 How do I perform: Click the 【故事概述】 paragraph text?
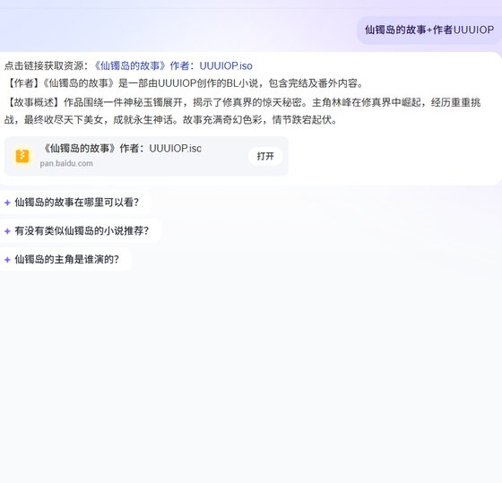point(243,111)
